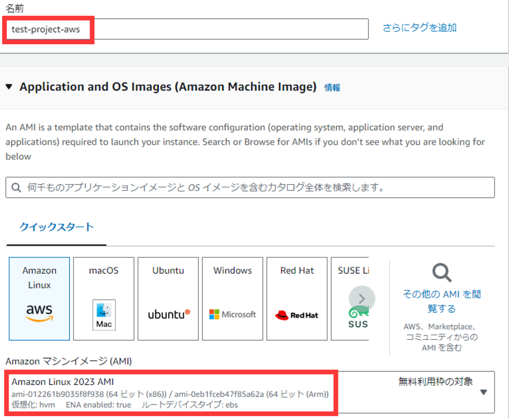The width and height of the screenshot is (509, 419).
Task: Select the macOS AMI tile
Action: pyautogui.click(x=103, y=299)
